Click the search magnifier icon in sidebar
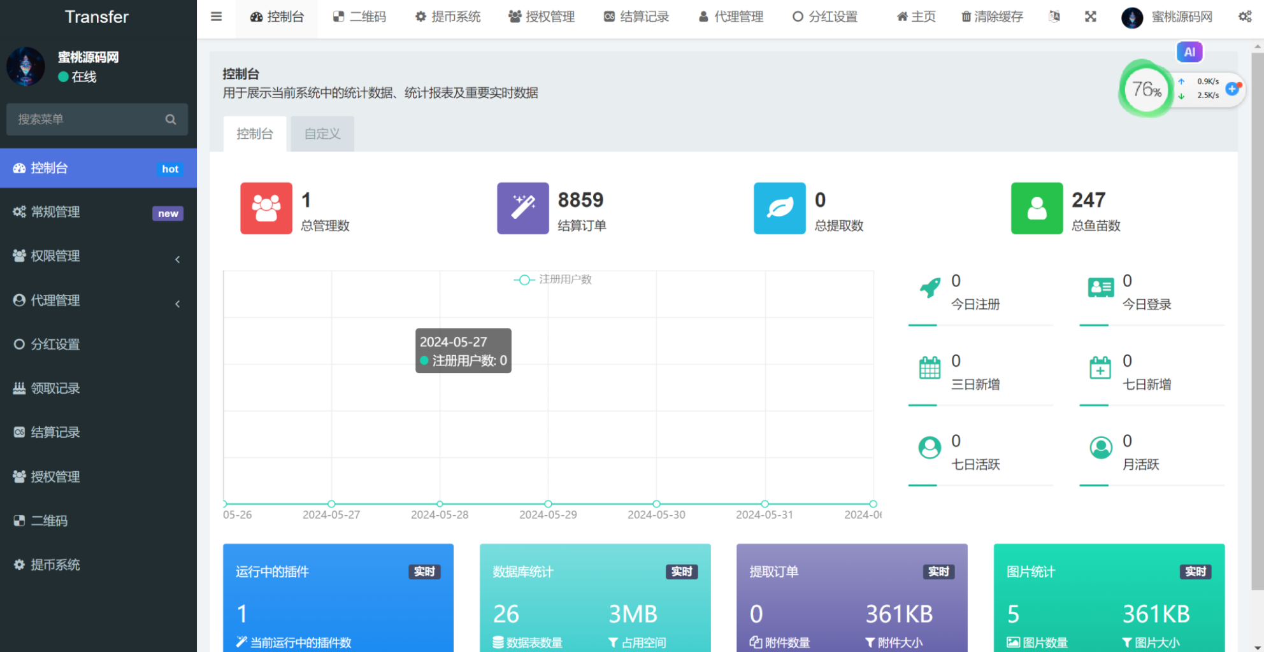1264x652 pixels. (170, 119)
